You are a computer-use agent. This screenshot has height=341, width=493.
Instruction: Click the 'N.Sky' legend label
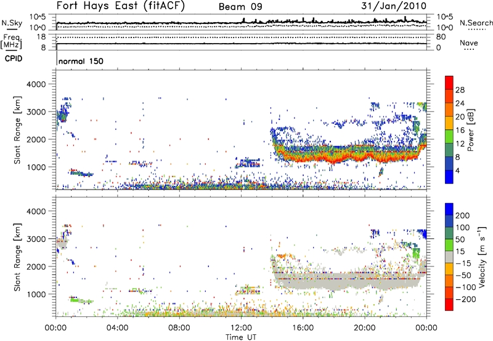[x=12, y=23]
